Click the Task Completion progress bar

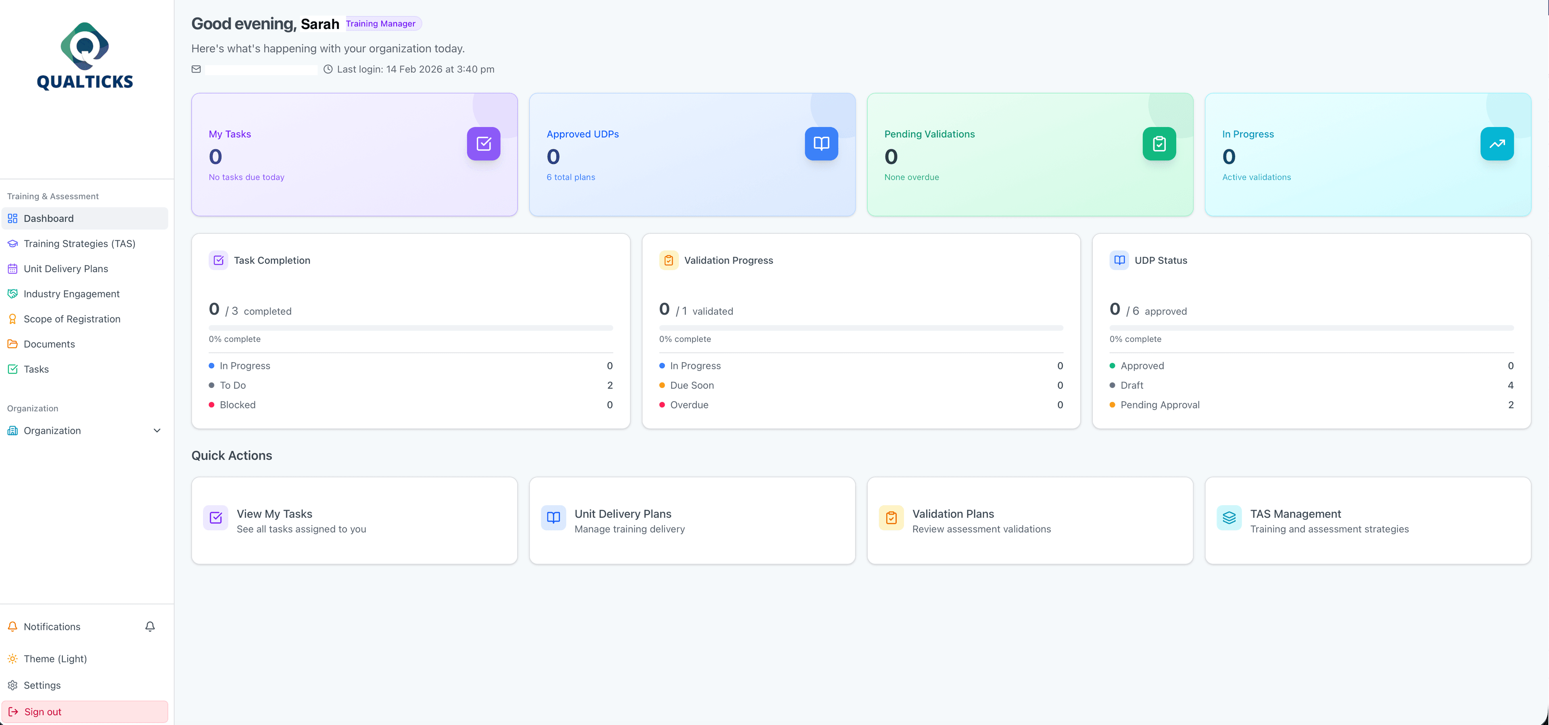pyautogui.click(x=411, y=328)
